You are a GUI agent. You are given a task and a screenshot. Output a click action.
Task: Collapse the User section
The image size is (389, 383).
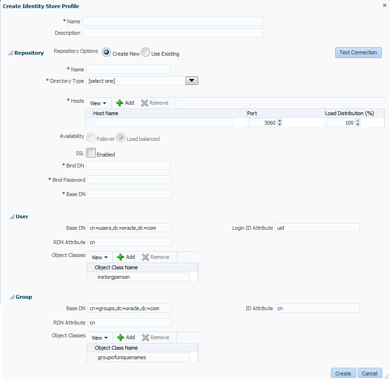click(11, 216)
